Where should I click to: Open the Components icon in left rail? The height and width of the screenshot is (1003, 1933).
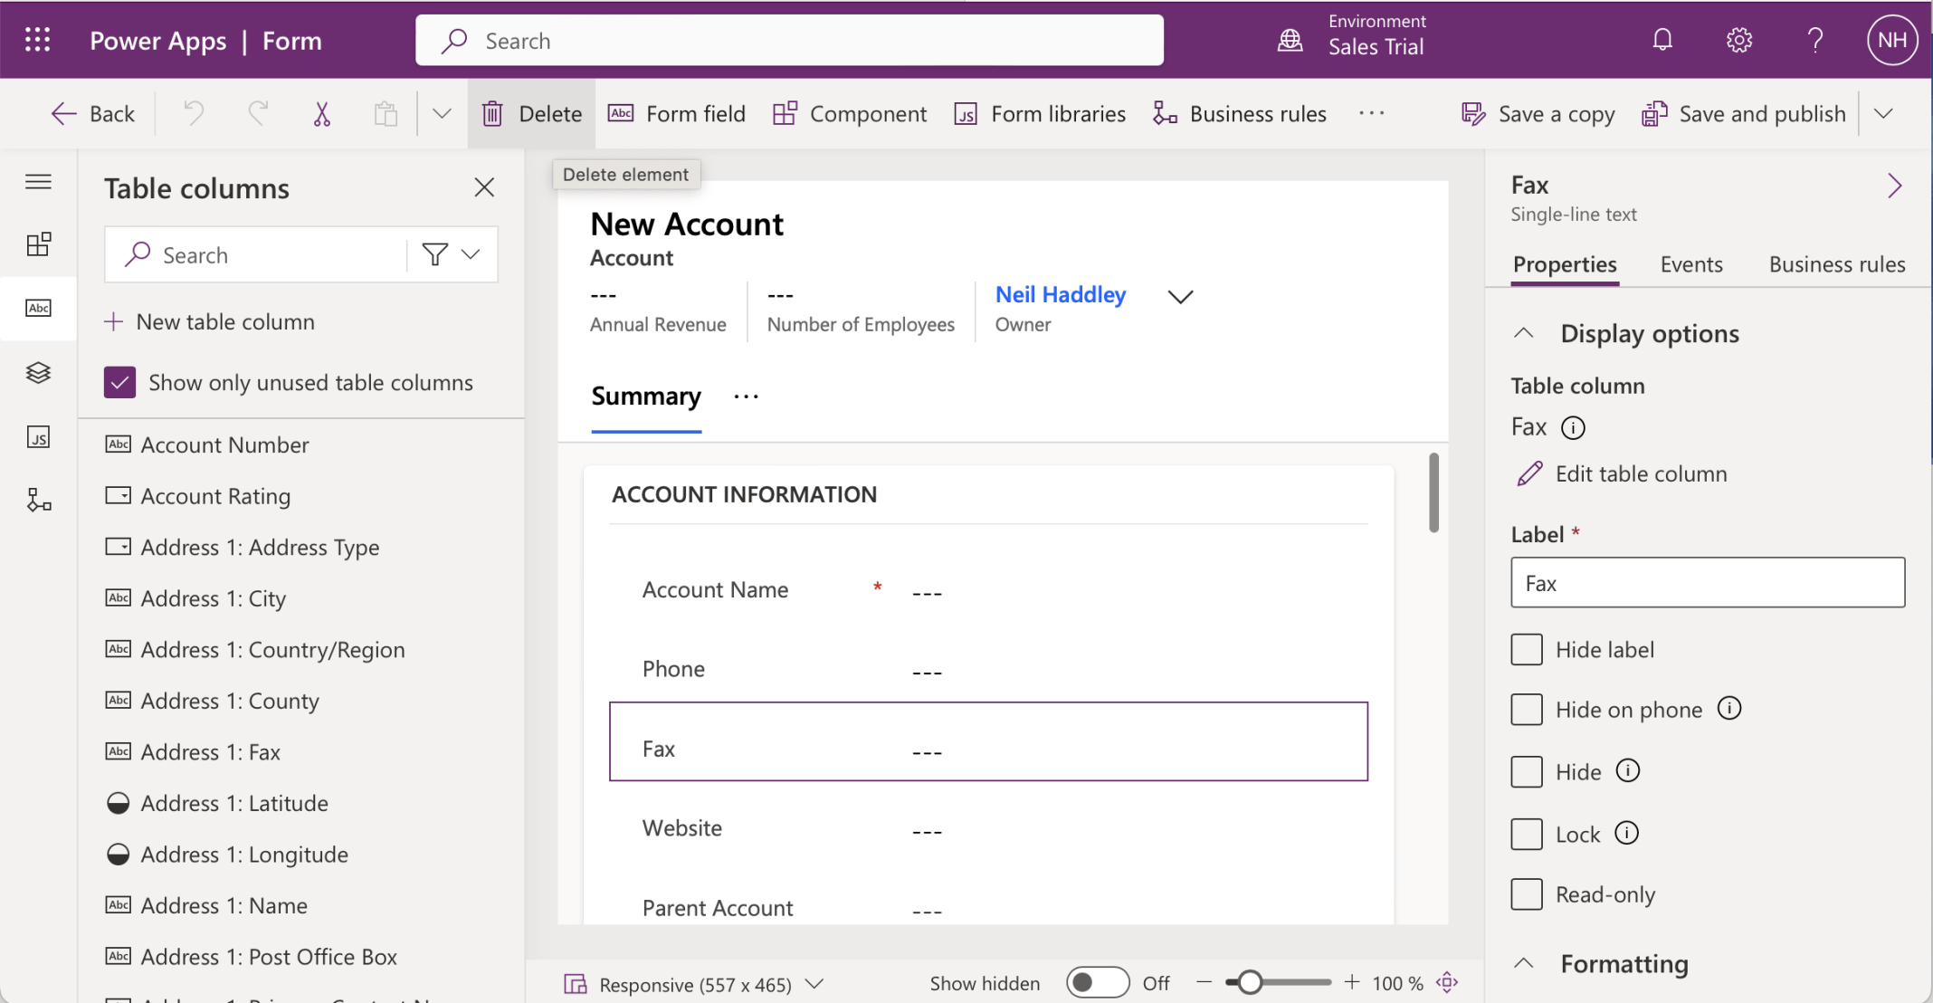coord(38,244)
